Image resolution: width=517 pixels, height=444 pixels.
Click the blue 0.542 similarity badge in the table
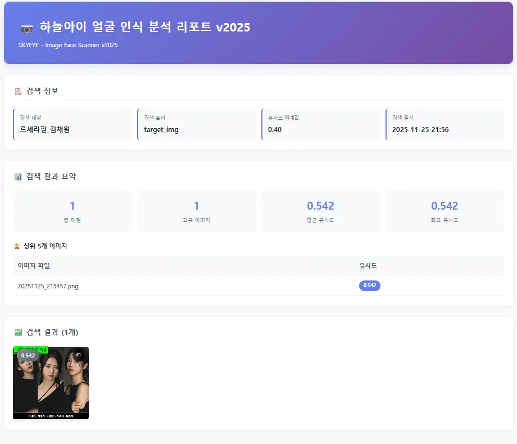click(370, 286)
